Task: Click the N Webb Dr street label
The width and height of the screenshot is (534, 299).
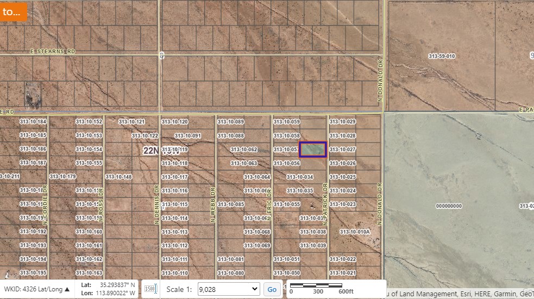Action: coord(213,205)
